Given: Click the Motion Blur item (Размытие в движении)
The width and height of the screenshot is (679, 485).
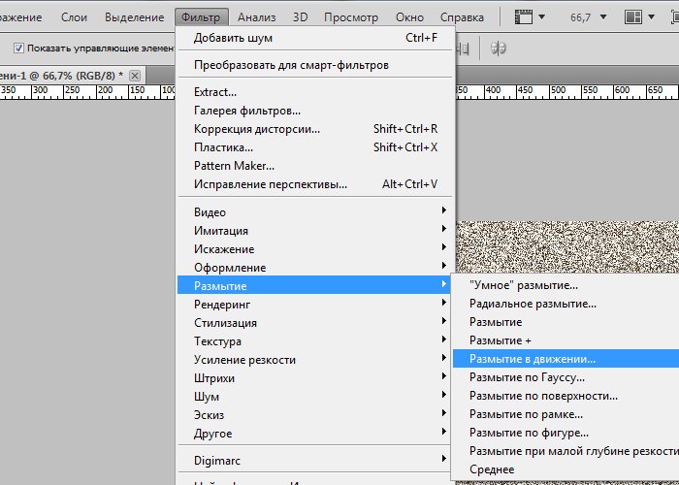Looking at the screenshot, I should click(x=533, y=359).
